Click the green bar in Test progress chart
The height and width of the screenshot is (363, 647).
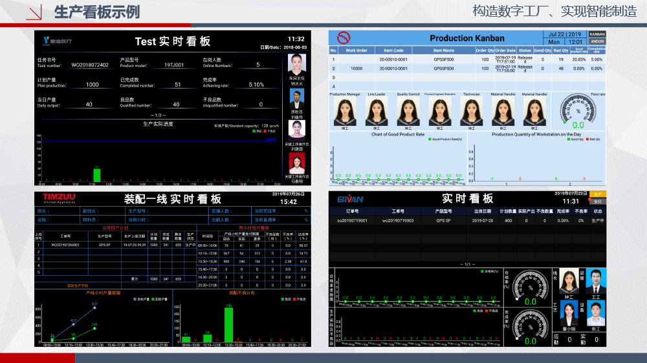tap(96, 174)
